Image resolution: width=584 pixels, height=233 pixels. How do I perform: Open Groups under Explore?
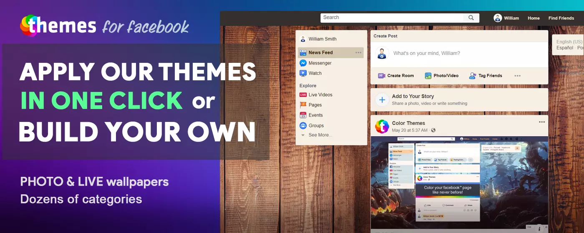316,126
